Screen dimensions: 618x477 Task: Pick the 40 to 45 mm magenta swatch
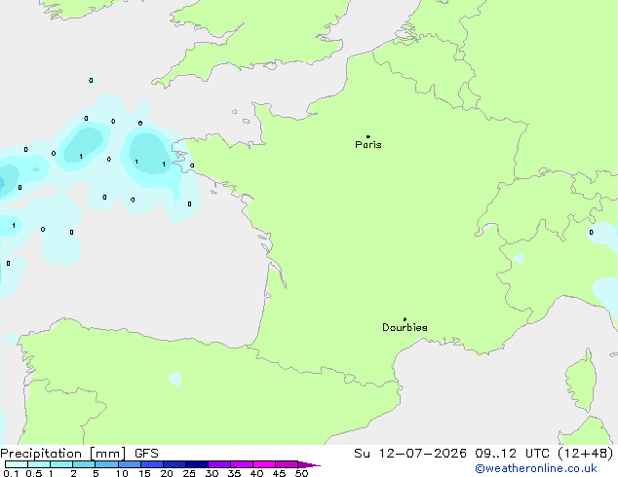coord(264,464)
